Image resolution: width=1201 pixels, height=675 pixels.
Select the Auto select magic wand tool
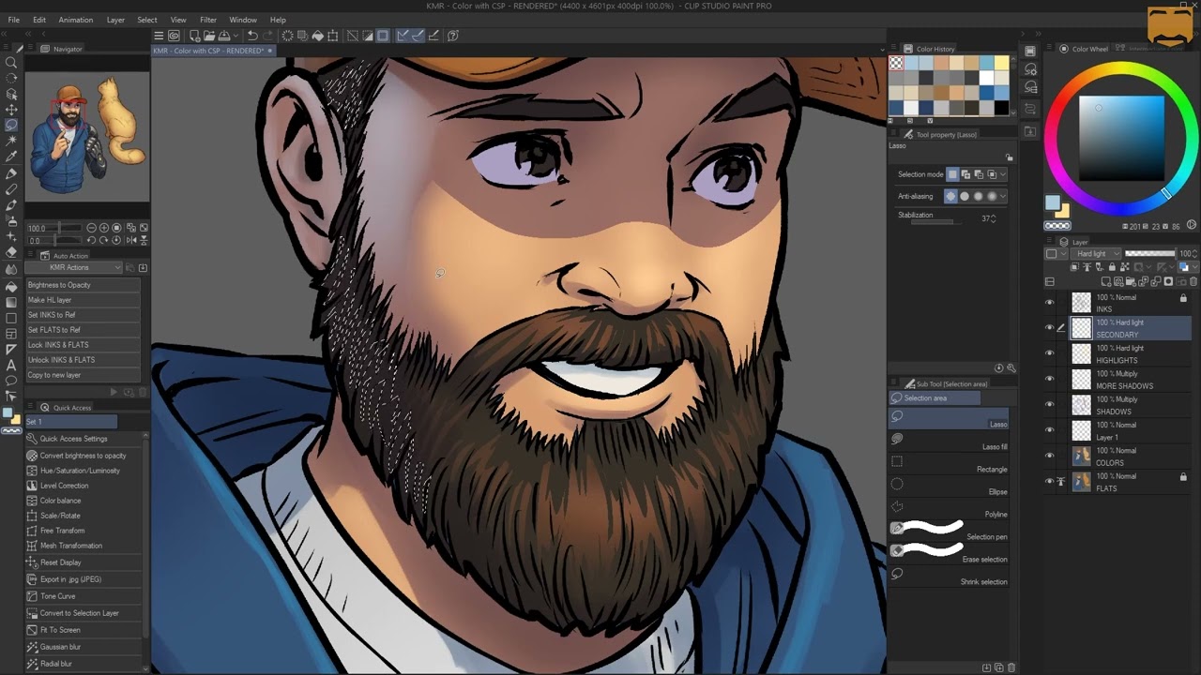pos(11,141)
